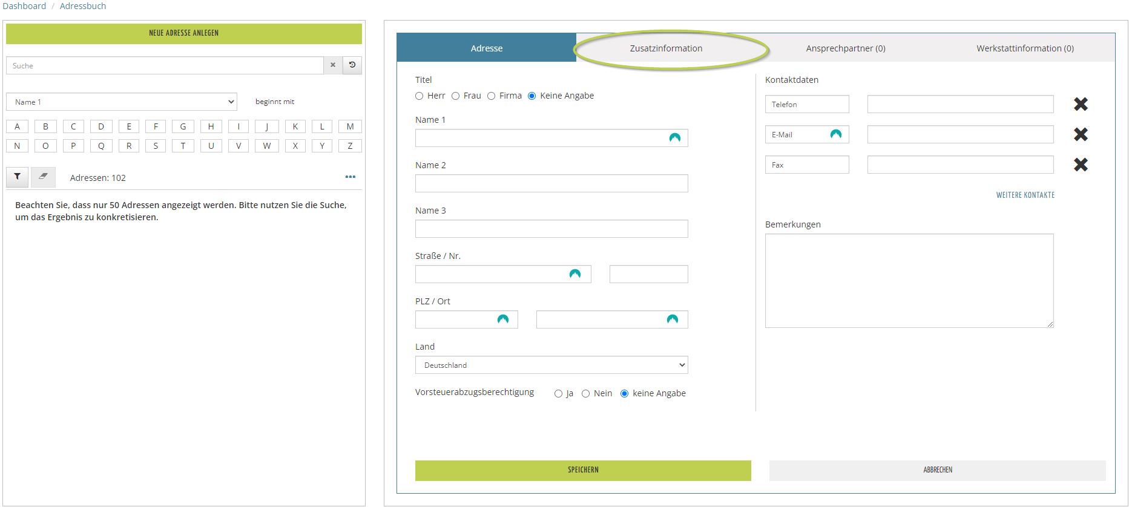Open the Werkstattinformation (0) tab
Viewport: 1129px width, 507px height.
click(x=1024, y=48)
